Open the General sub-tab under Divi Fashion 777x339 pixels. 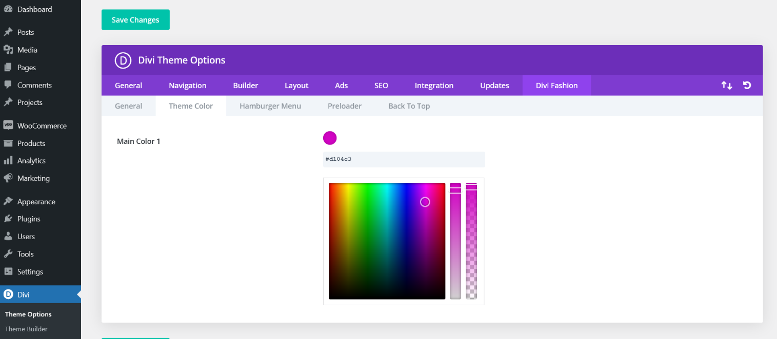click(128, 106)
